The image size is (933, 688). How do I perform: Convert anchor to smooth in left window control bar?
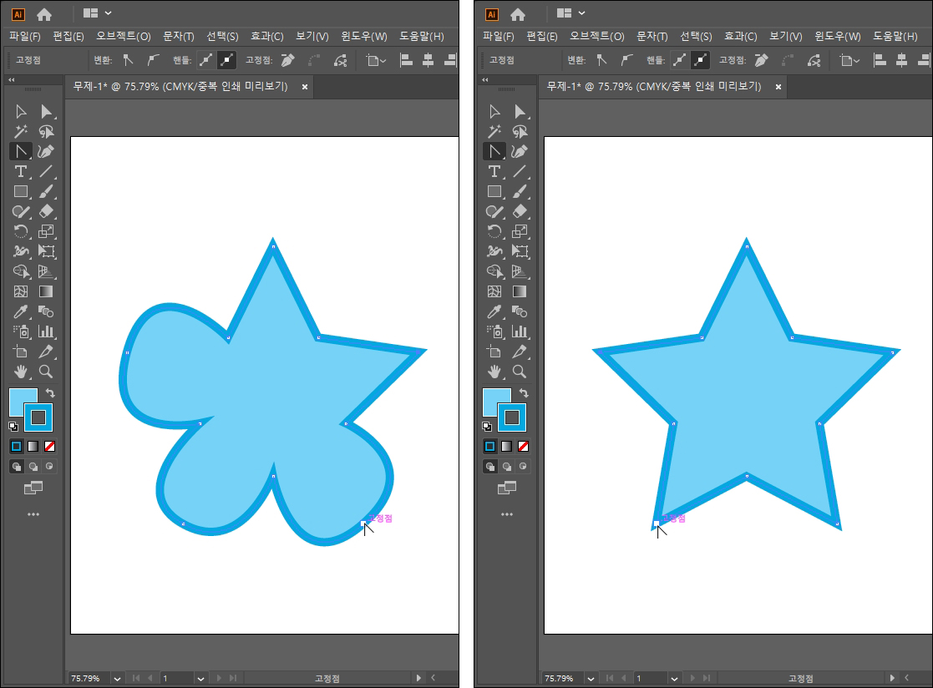coord(152,60)
